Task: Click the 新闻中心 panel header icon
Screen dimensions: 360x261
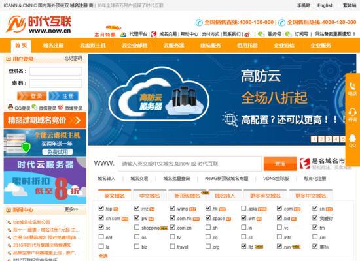Action: click(9, 210)
